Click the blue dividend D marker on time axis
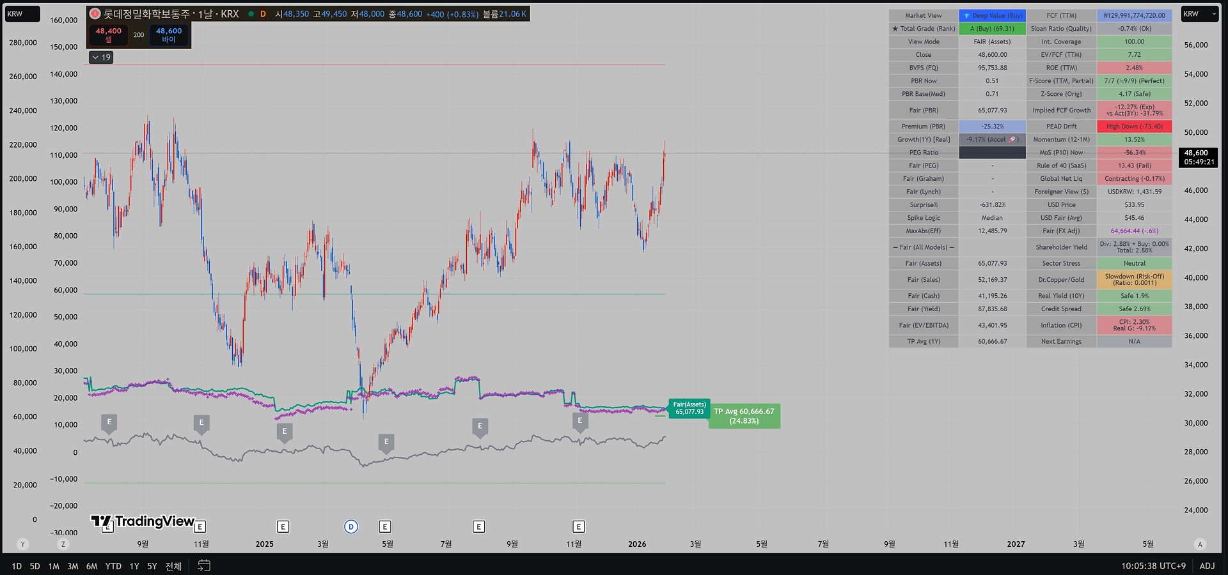Image resolution: width=1228 pixels, height=575 pixels. pos(351,526)
